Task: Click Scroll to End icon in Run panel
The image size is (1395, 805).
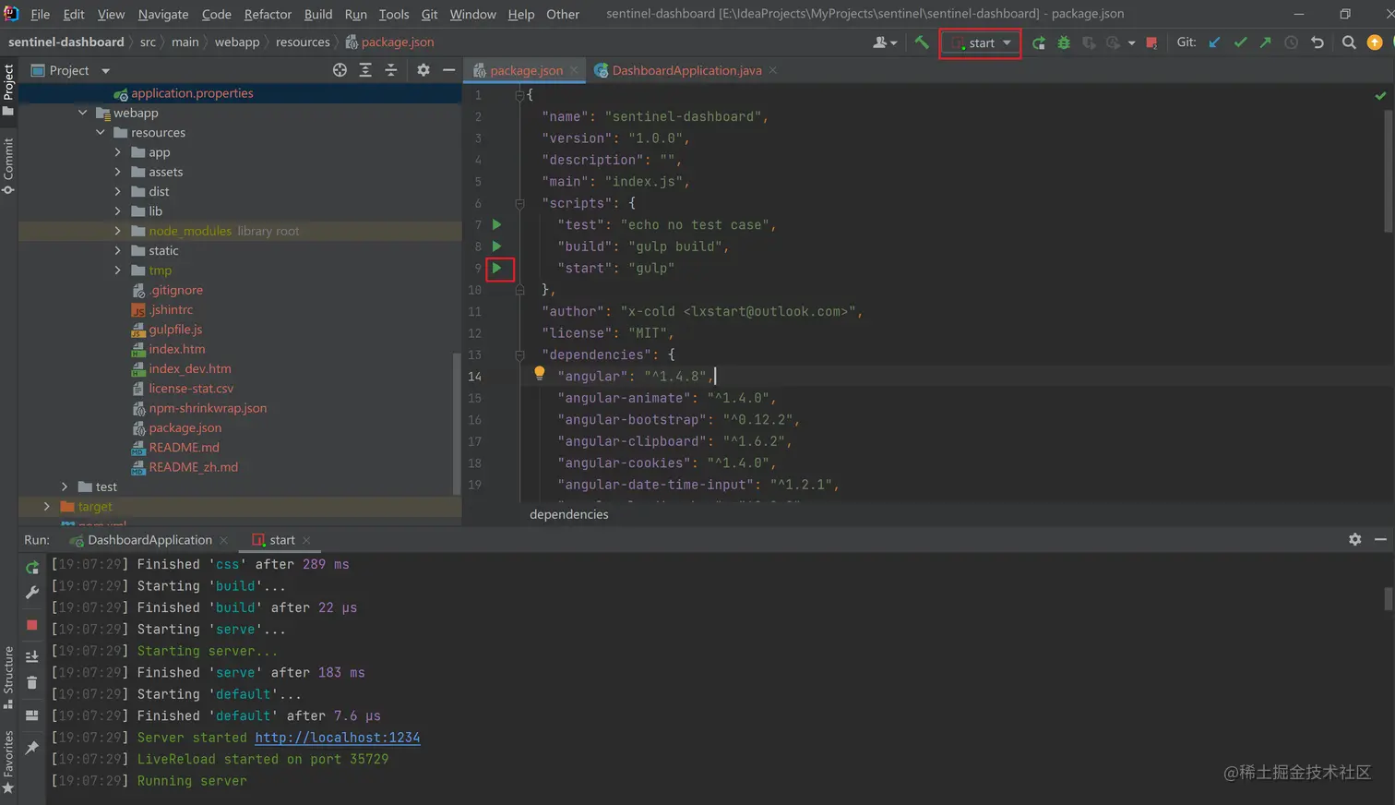Action: click(x=32, y=656)
